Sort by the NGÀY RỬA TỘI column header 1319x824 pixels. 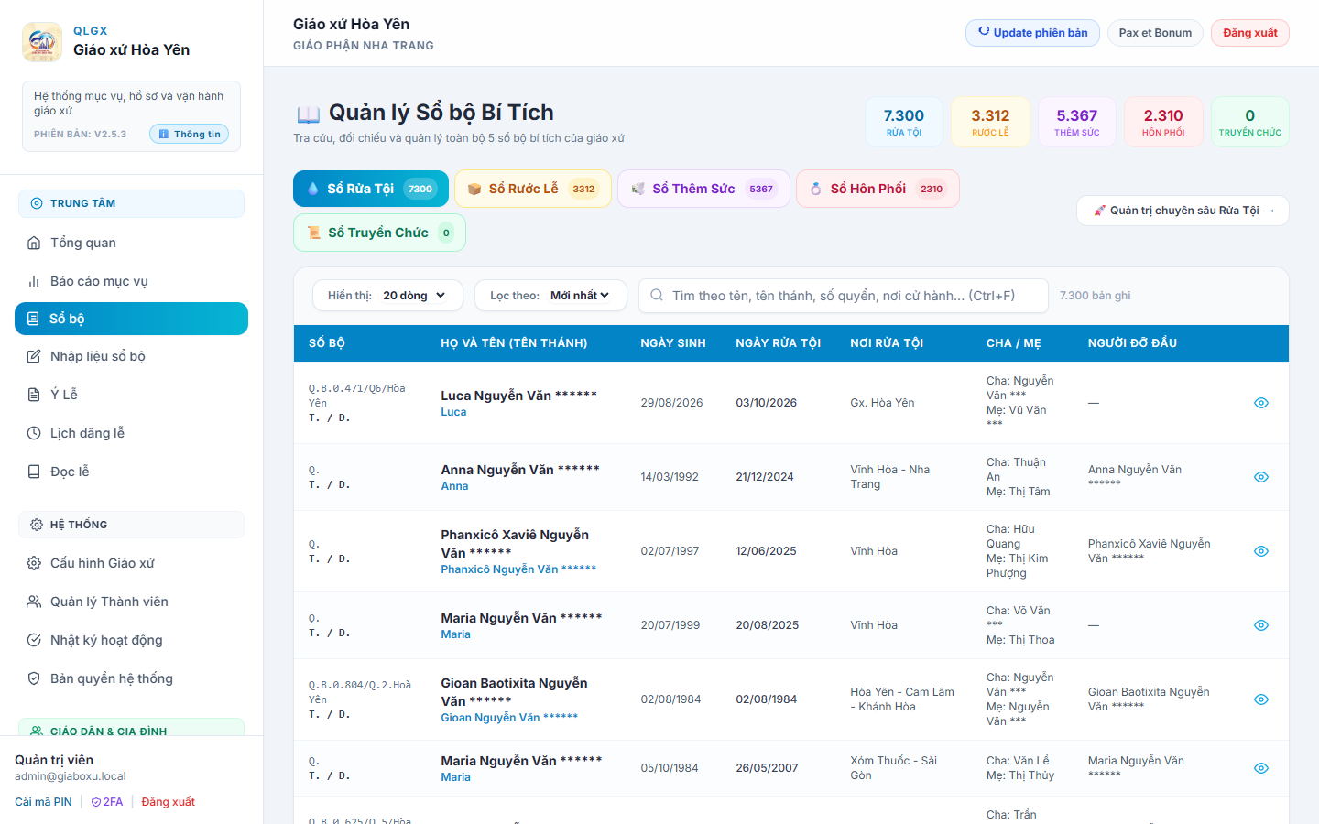[x=779, y=343]
